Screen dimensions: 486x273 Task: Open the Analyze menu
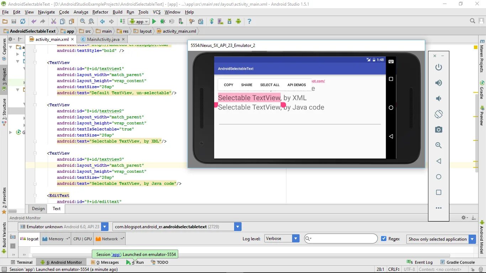[81, 12]
